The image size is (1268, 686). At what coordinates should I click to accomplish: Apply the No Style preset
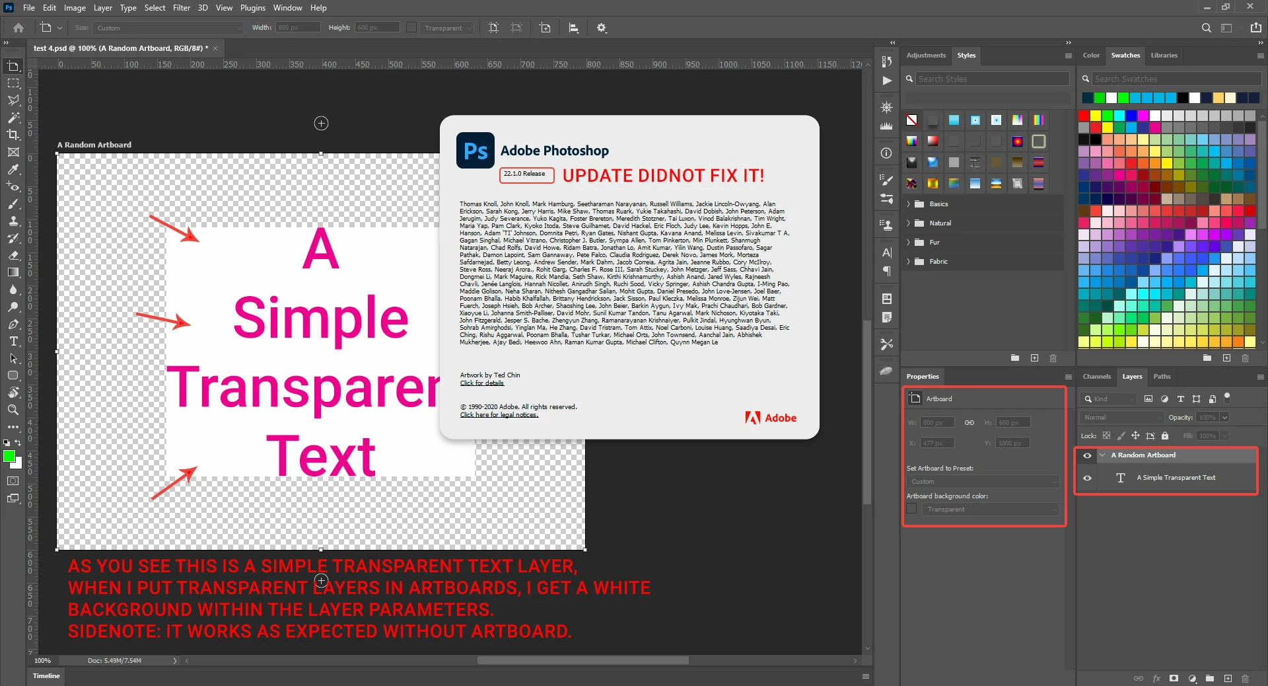pos(912,120)
